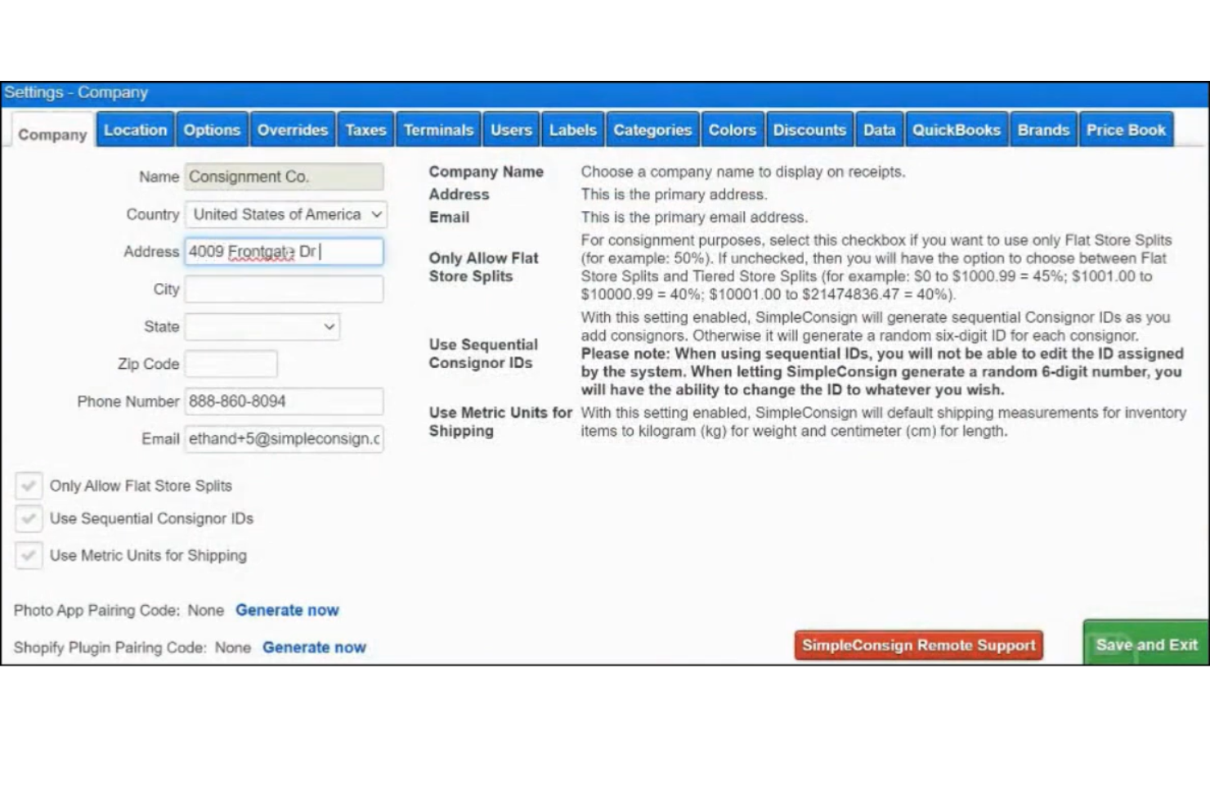Switch to the Terminals tab
The image size is (1210, 807).
coord(438,129)
